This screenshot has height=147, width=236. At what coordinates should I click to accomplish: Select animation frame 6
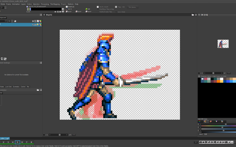(x=22, y=142)
